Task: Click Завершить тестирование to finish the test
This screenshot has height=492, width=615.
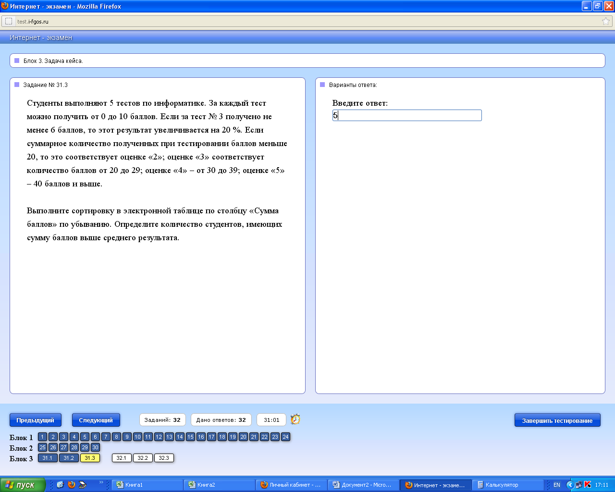Action: pos(557,420)
